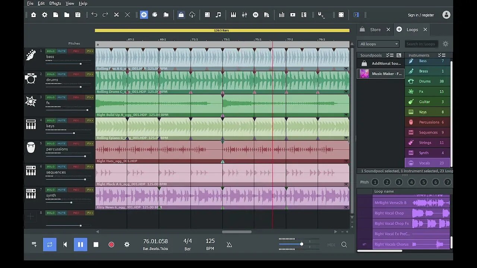Adjust the bass track volume slider
The height and width of the screenshot is (268, 477).
[80, 64]
